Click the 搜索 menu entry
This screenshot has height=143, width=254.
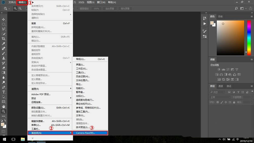pos(50,23)
